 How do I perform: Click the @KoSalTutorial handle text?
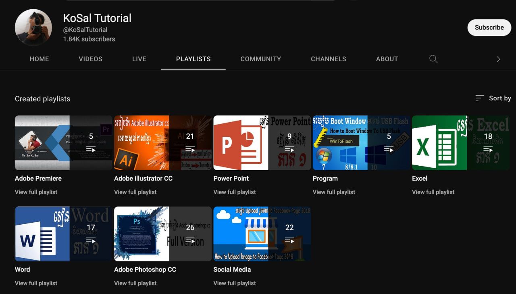click(85, 30)
